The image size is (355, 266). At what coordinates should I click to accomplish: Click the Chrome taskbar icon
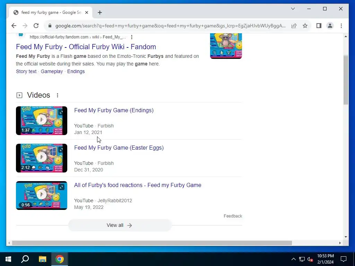[60, 259]
